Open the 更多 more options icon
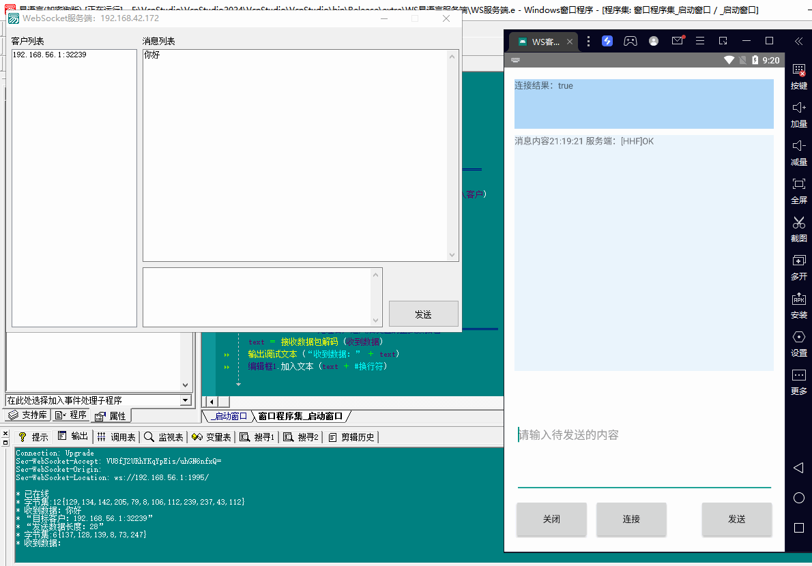Image resolution: width=812 pixels, height=566 pixels. (x=798, y=375)
